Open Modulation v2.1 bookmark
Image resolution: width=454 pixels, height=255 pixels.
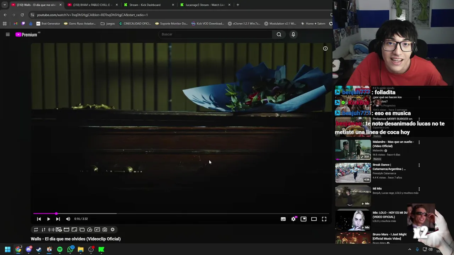pos(280,24)
